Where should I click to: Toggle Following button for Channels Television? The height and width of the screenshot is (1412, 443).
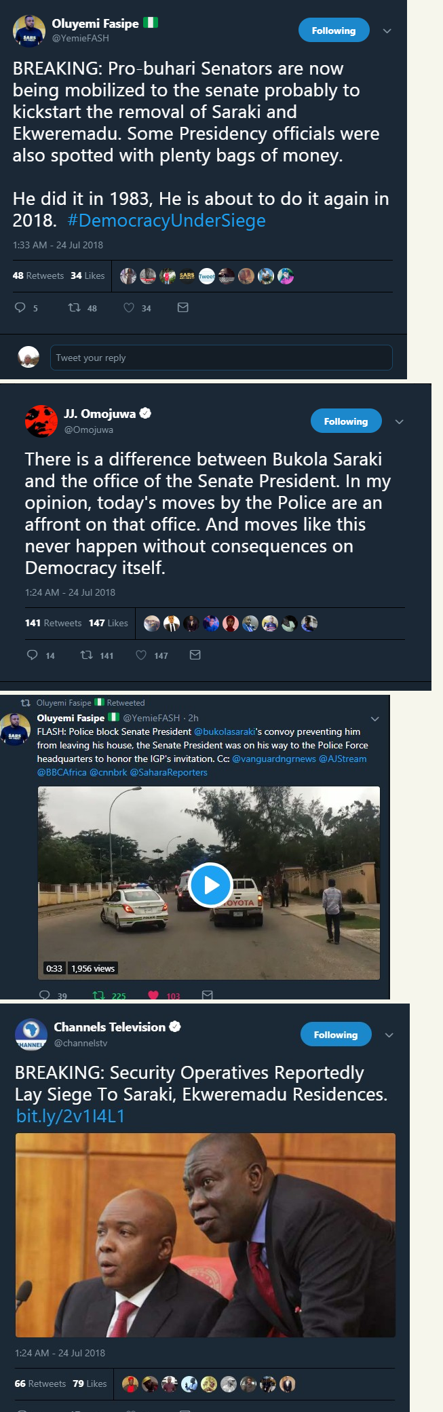[x=336, y=1035]
